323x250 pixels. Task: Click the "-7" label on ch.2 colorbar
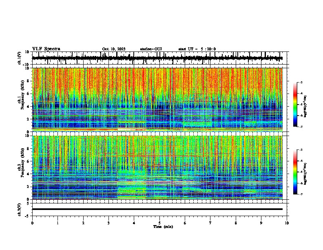click(x=301, y=194)
